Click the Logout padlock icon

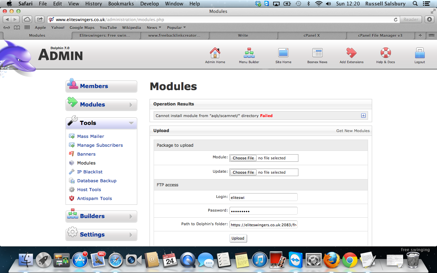pos(420,53)
